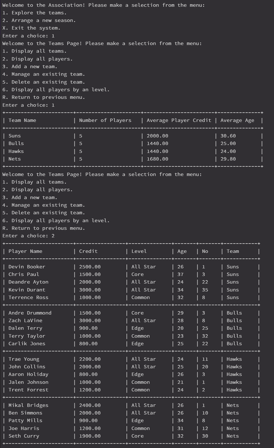Click on Chris Paul's age value 37
This screenshot has width=274, height=448.
[x=180, y=274]
